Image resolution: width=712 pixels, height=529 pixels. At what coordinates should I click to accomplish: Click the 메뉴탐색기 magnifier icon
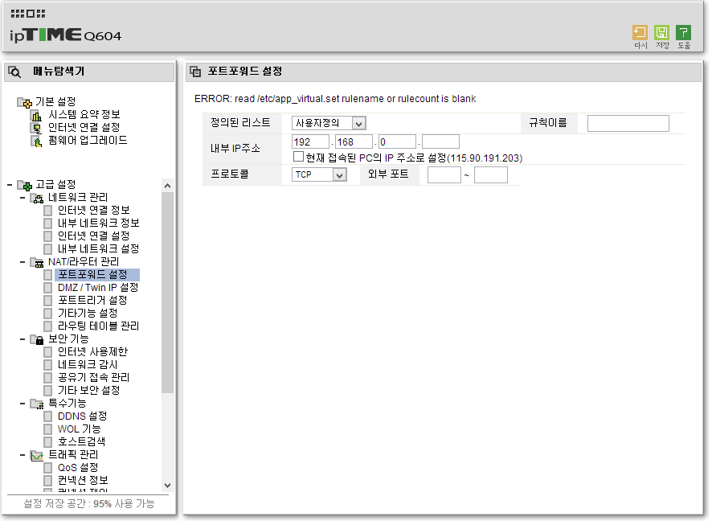tap(14, 72)
